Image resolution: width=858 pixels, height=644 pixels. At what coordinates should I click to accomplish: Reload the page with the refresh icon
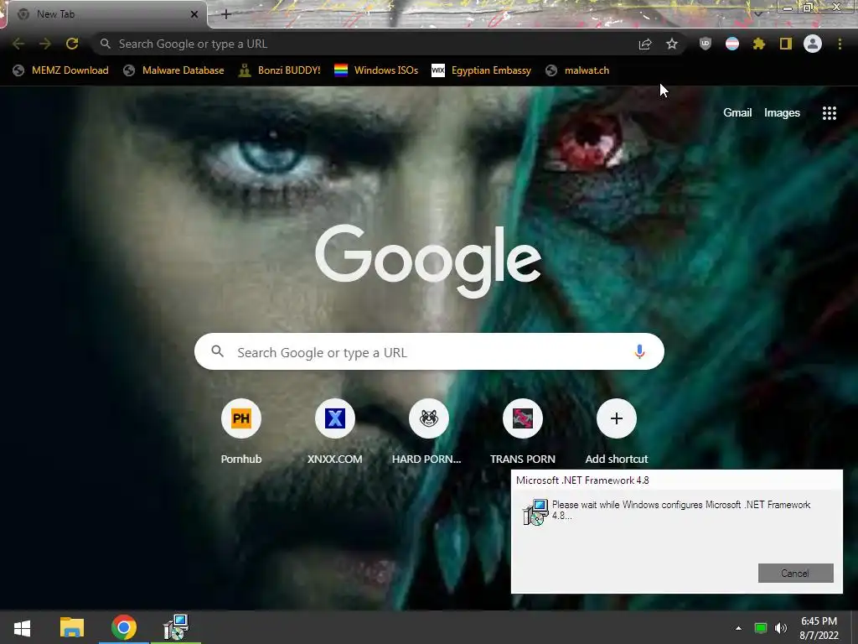[x=72, y=44]
